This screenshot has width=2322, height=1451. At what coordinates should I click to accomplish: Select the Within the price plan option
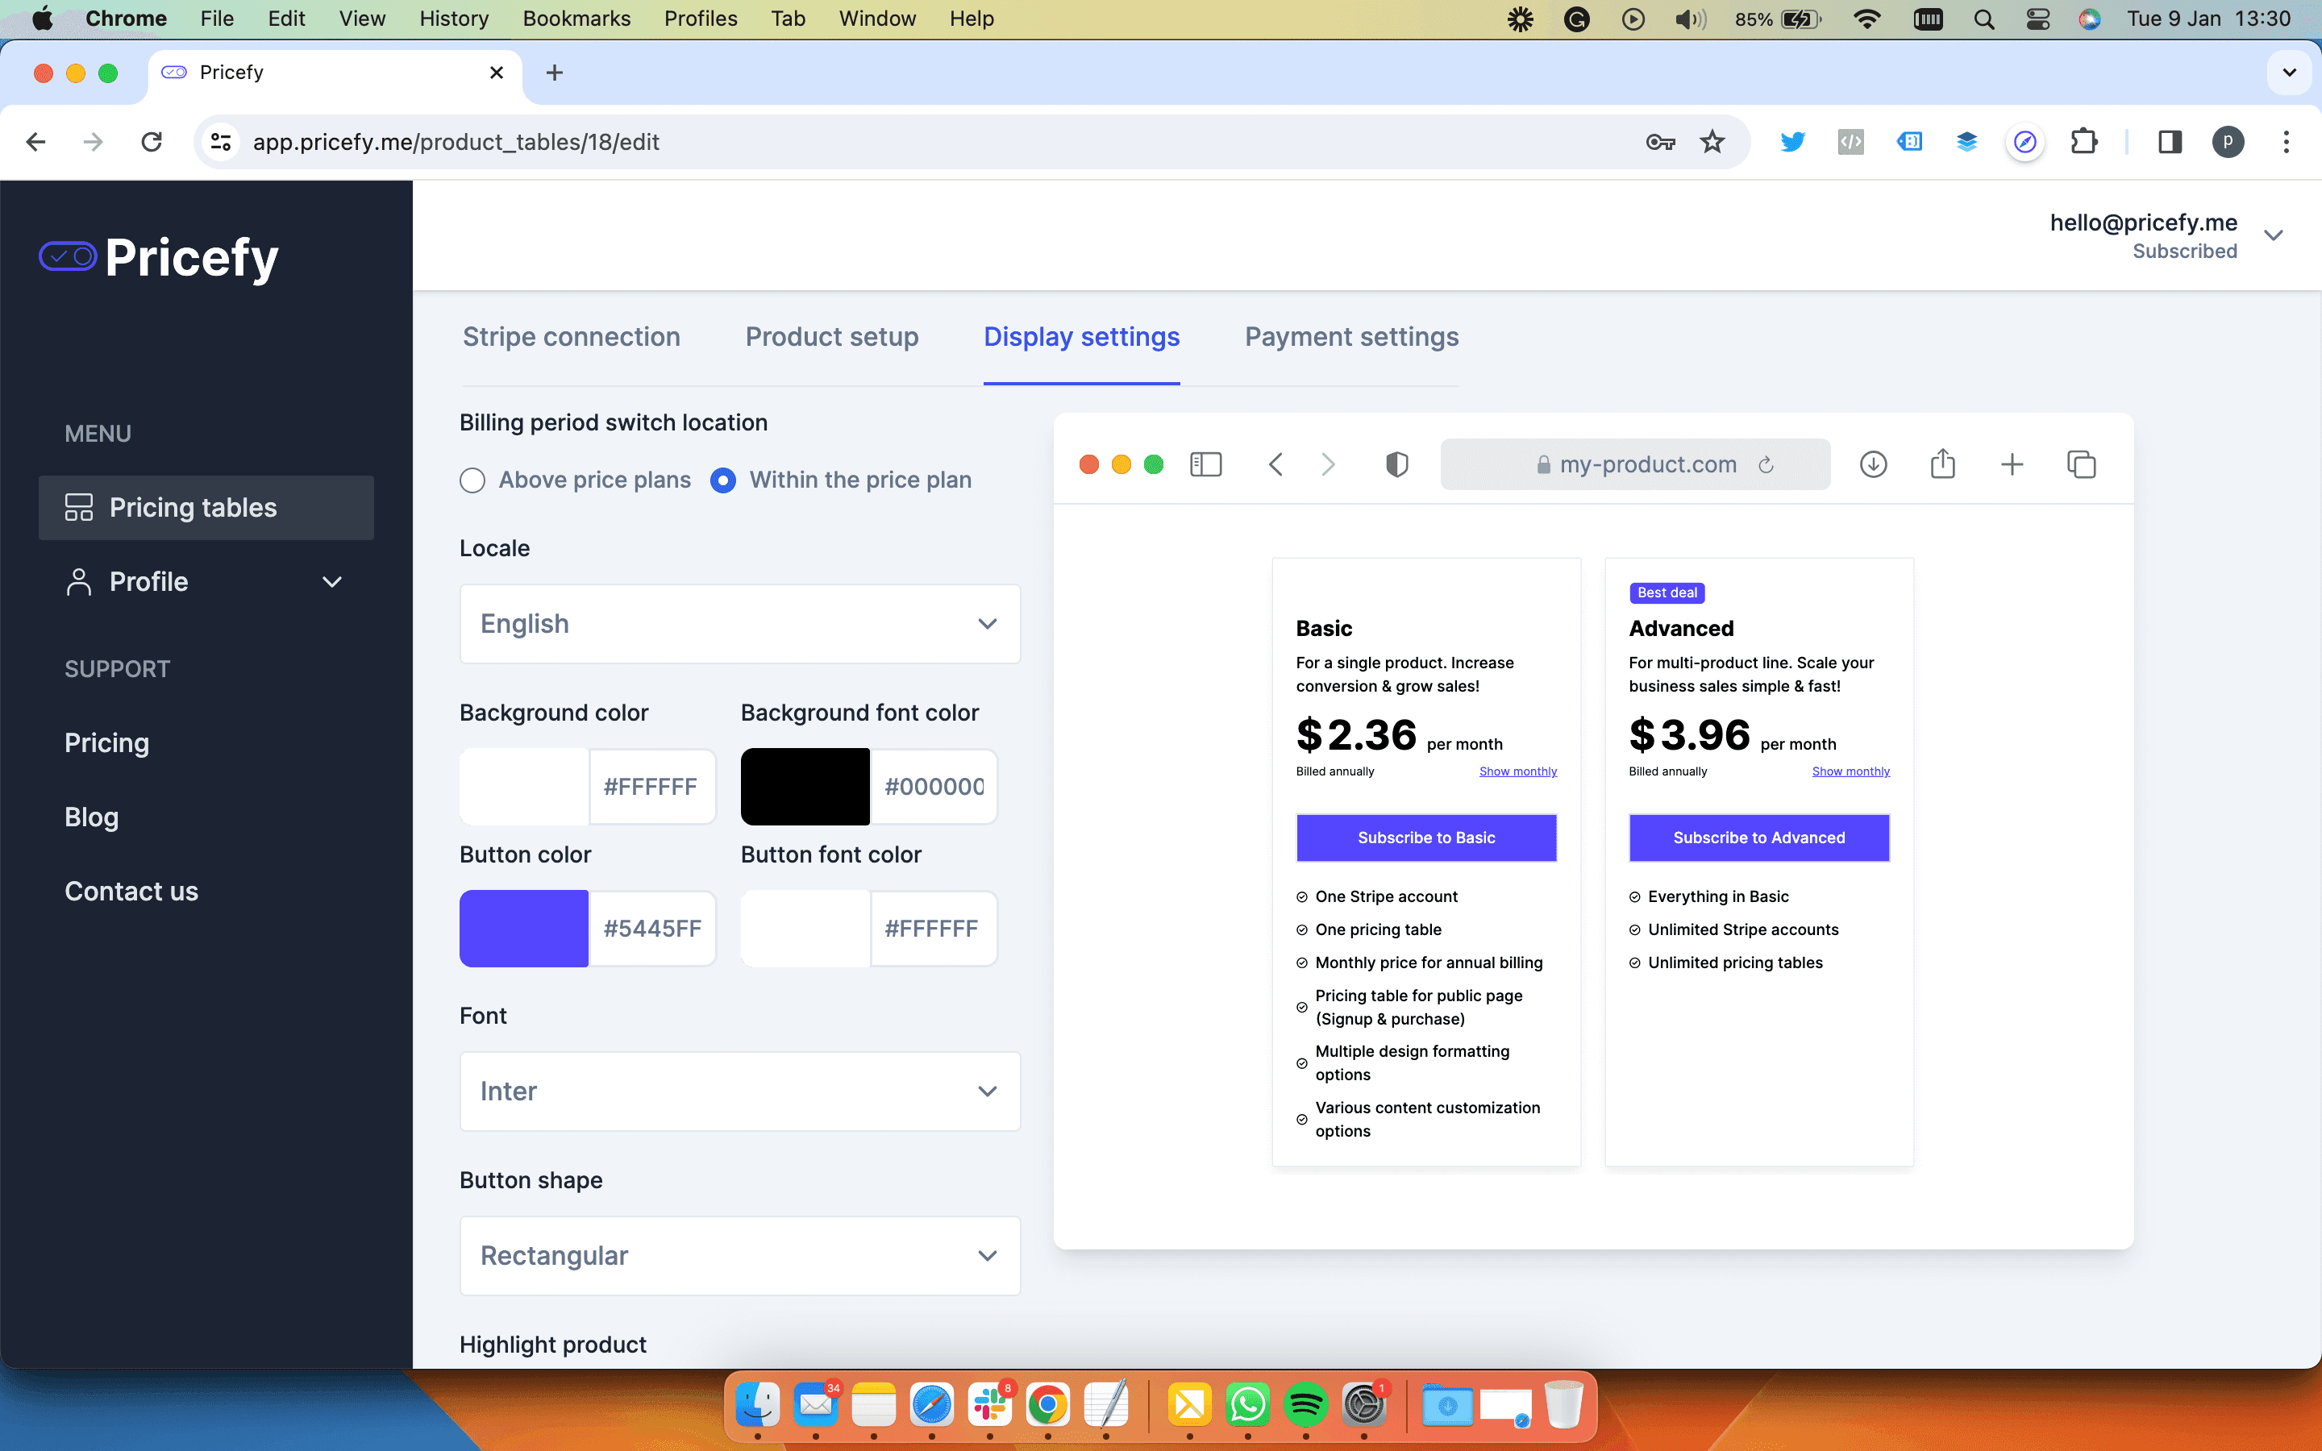tap(722, 480)
